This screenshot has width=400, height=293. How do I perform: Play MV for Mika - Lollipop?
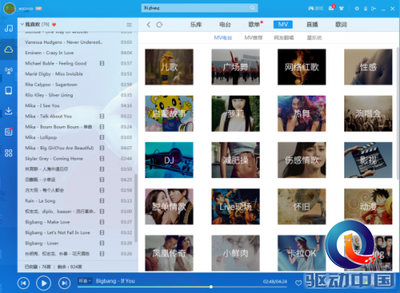[x=102, y=137]
